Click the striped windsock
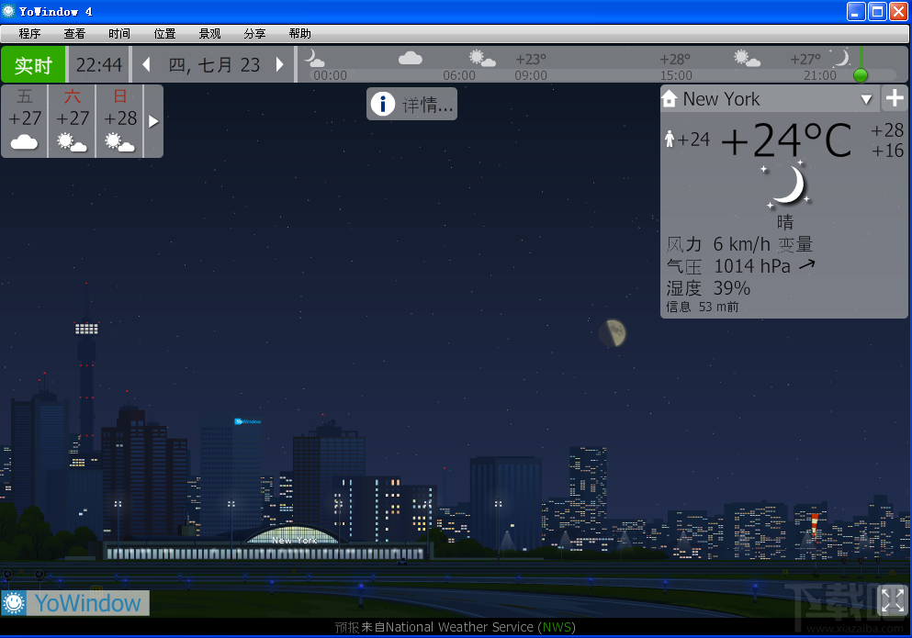 click(815, 524)
